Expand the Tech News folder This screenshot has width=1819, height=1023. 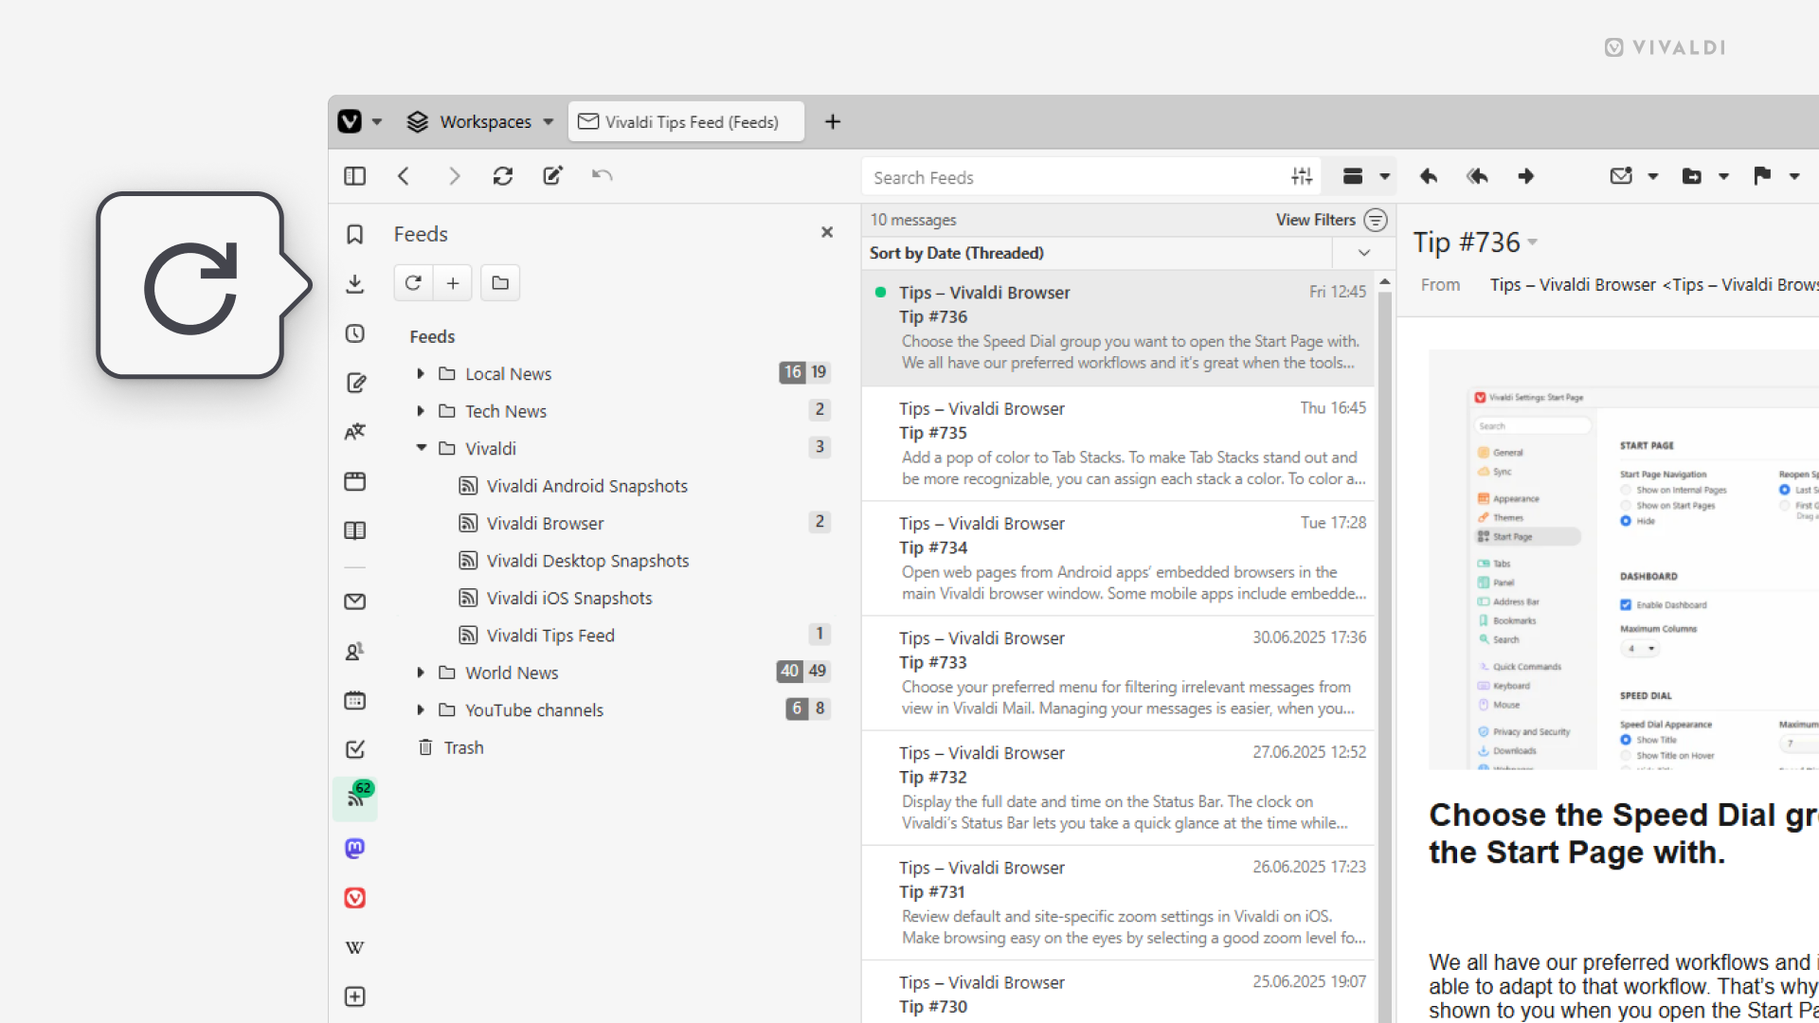point(421,411)
